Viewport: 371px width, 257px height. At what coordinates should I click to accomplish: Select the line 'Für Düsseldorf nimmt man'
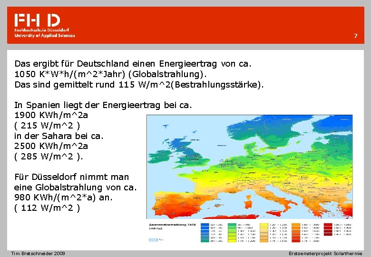point(72,177)
